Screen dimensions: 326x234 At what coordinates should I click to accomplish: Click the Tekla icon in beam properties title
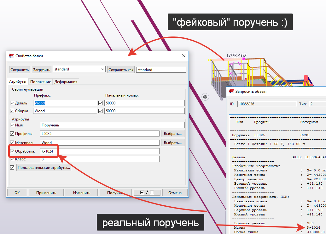[x=11, y=56]
